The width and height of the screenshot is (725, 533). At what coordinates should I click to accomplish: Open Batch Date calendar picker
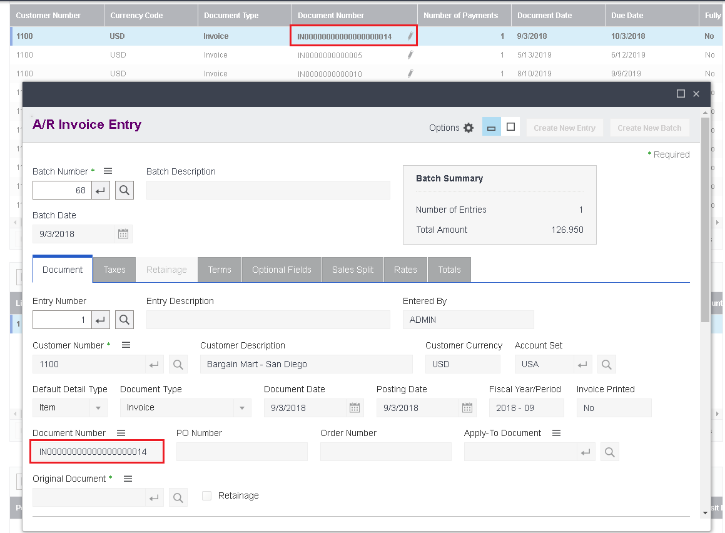[x=123, y=234]
